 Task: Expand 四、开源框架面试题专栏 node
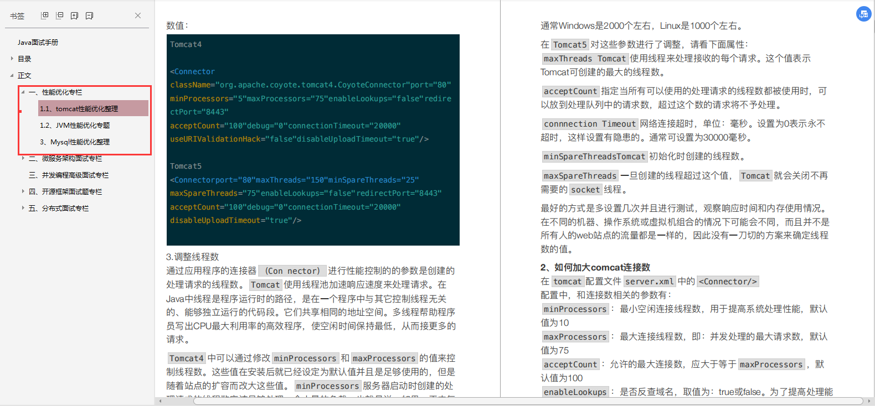coord(23,191)
